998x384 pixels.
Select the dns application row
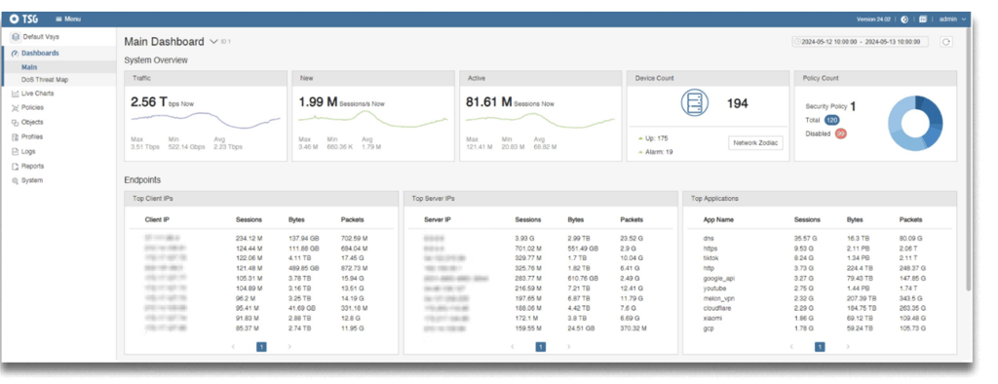(820, 238)
